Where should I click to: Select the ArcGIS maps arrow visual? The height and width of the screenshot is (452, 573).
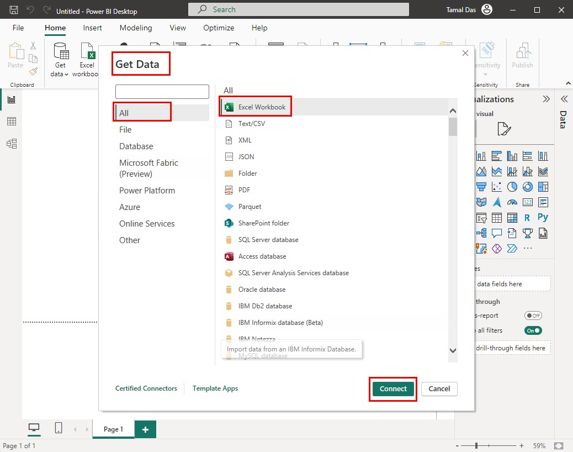pos(497,202)
